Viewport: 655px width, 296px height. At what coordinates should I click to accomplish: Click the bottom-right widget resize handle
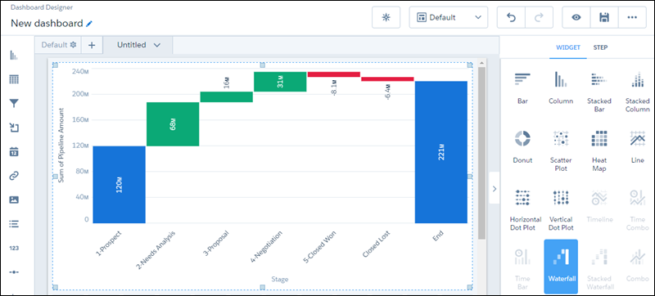470,287
